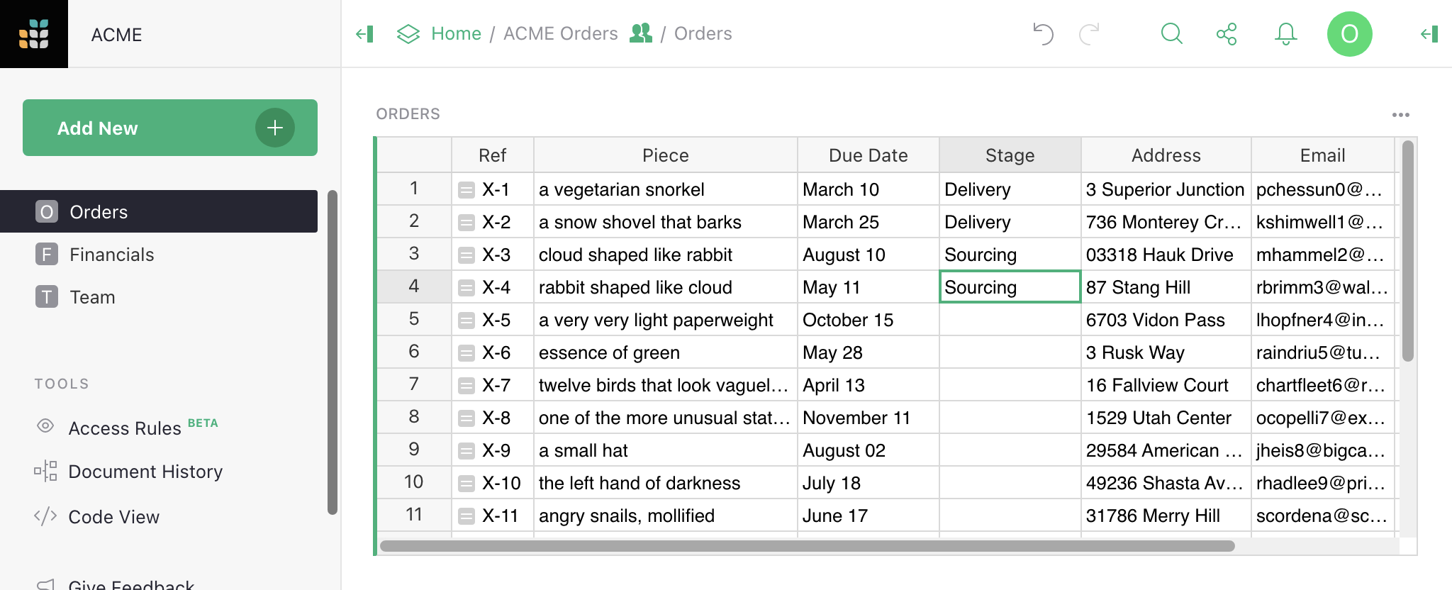Open Document History tool
This screenshot has height=590, width=1452.
point(145,472)
